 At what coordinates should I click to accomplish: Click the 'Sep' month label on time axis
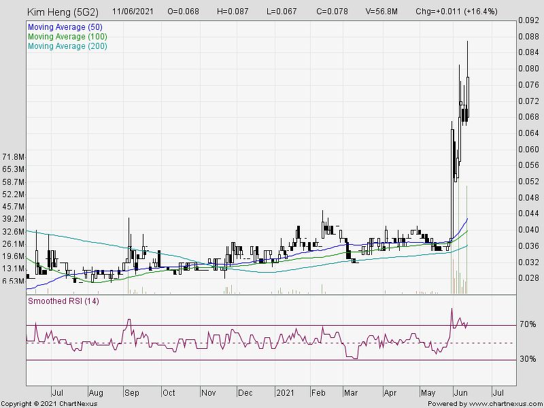[132, 393]
